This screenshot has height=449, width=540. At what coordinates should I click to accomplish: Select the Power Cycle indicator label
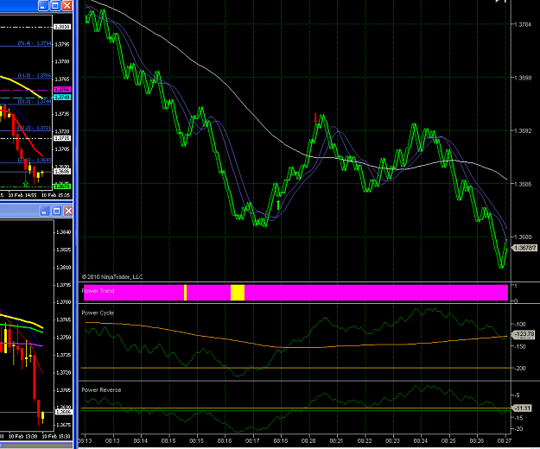click(x=98, y=313)
